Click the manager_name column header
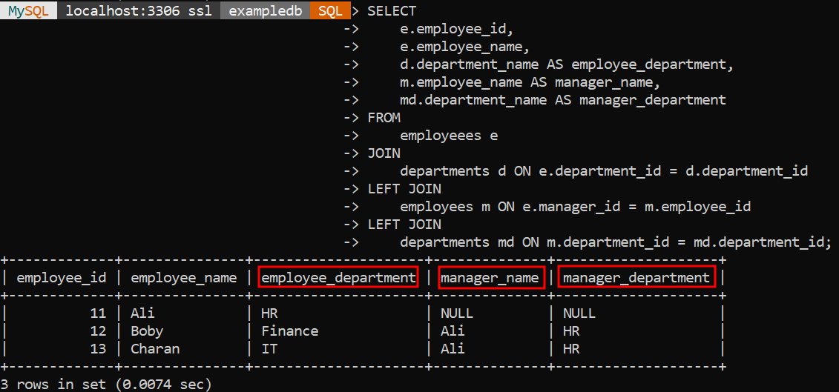The width and height of the screenshot is (839, 392). (x=491, y=278)
